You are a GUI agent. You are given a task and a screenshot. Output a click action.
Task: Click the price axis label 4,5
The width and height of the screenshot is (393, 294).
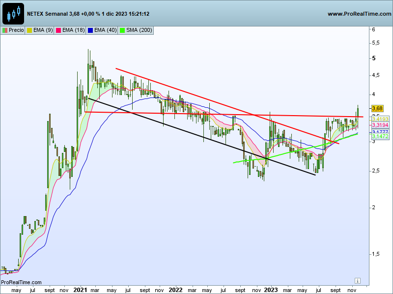[376, 75]
